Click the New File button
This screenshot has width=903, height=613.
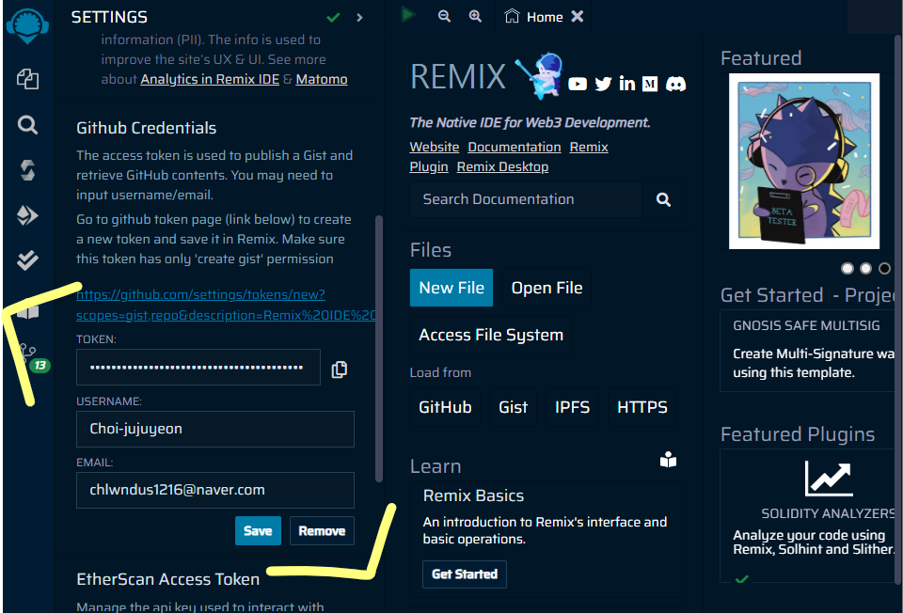[451, 288]
